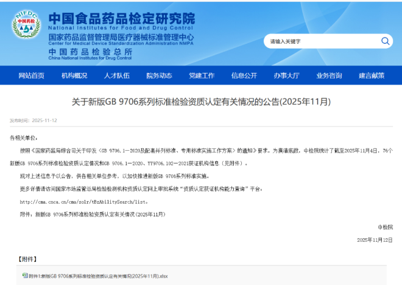The image size is (402, 285).
Task: Open the 机构概况 menu item
Action: point(74,76)
